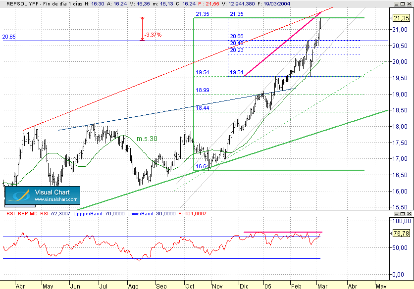Maximize the RSI_REP.MC indicator panel

click(403, 213)
